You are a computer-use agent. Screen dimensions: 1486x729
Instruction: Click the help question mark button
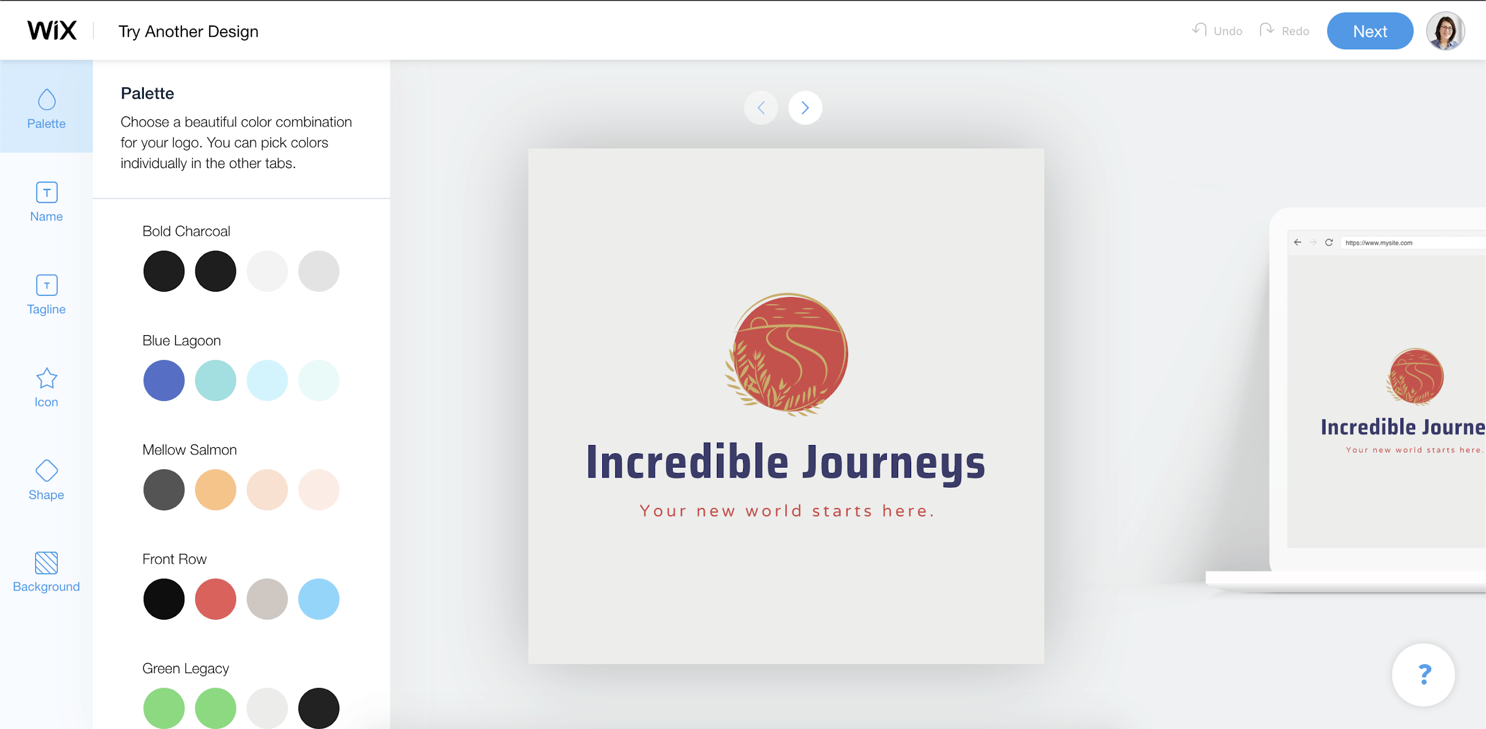1424,676
